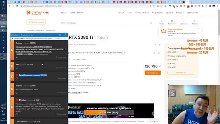Remove the RTX 3080 Ti popular filter
Viewport: 220px width, 124px height.
click(x=166, y=52)
